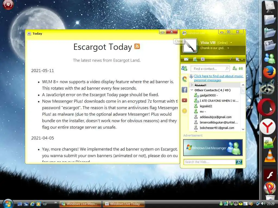Switch to Windows Live Mess... taskbar button
Viewport: 278px width, 208px height.
tap(80, 204)
